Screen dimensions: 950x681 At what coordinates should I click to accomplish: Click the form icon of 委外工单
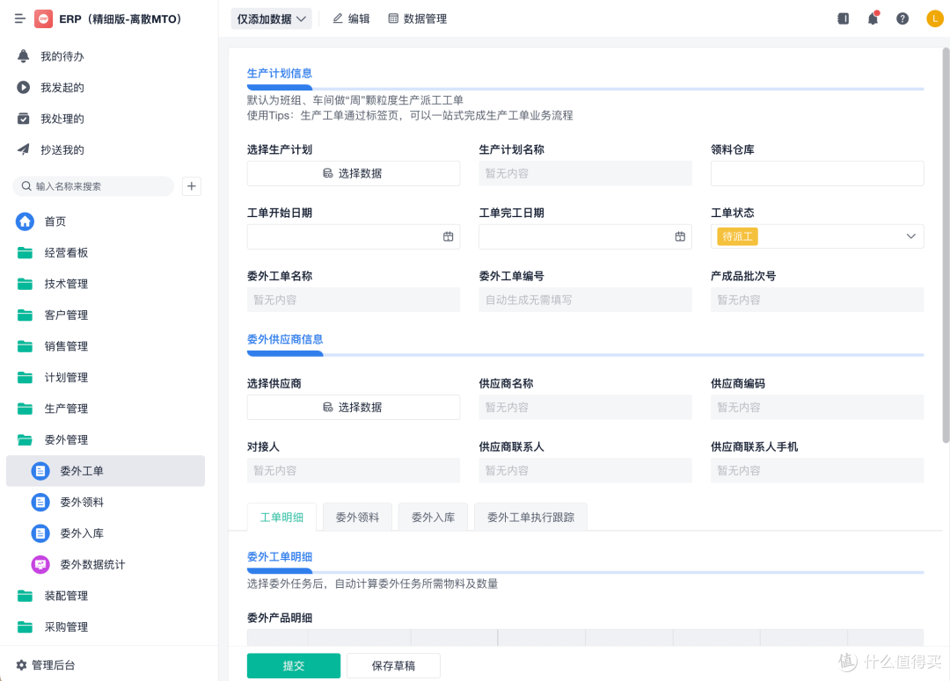[x=40, y=471]
